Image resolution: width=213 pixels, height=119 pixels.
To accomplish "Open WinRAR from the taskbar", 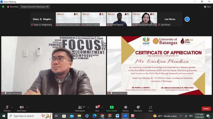I will 110,116.
